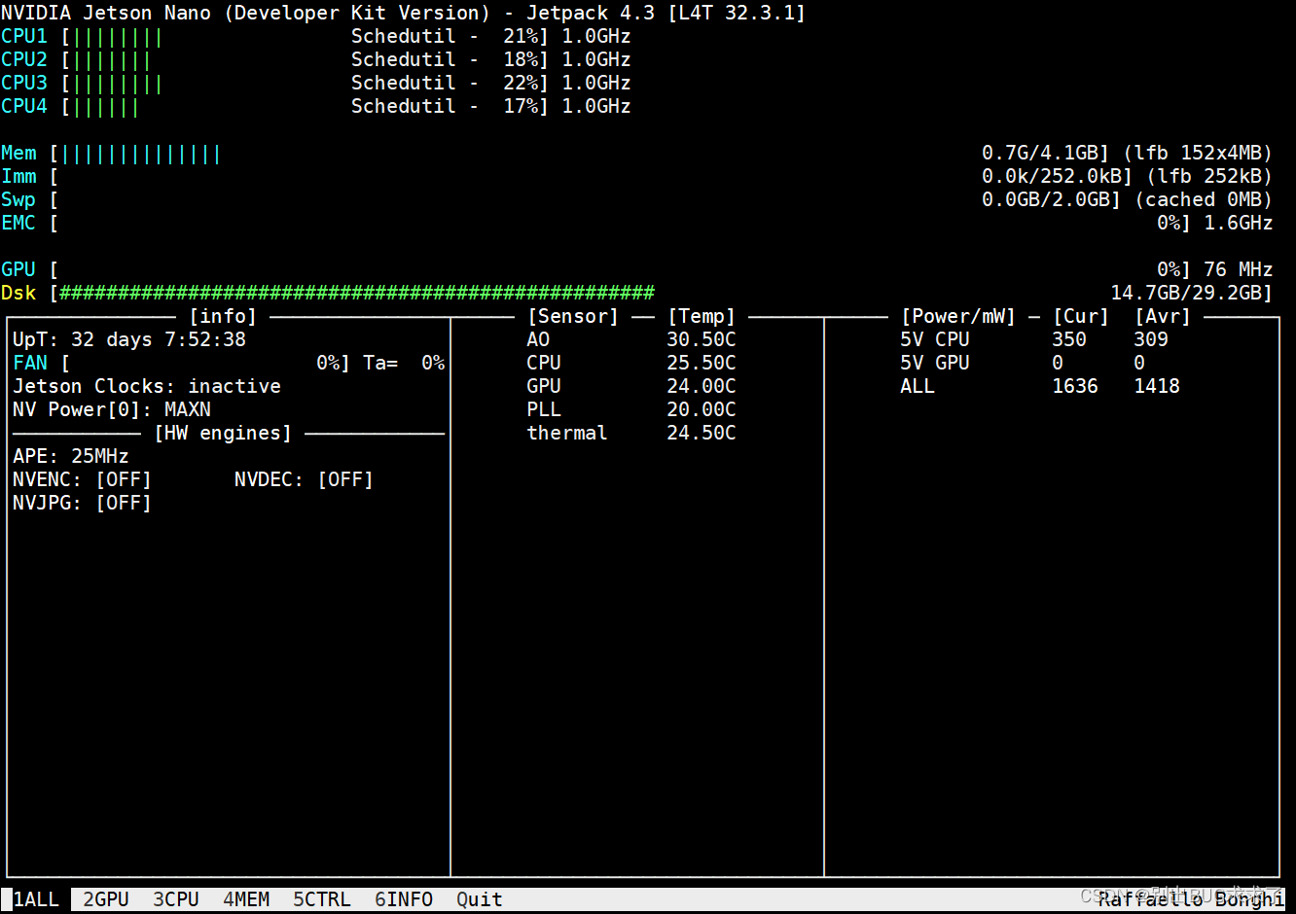Click the CPU1 usage bar

[117, 37]
